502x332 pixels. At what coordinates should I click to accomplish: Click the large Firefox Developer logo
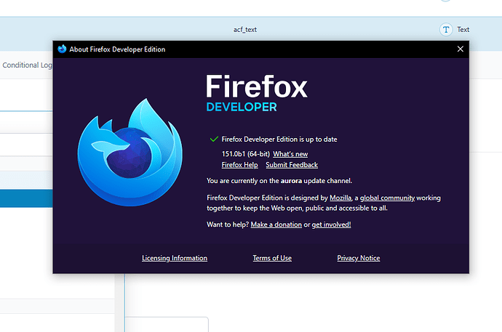130,153
